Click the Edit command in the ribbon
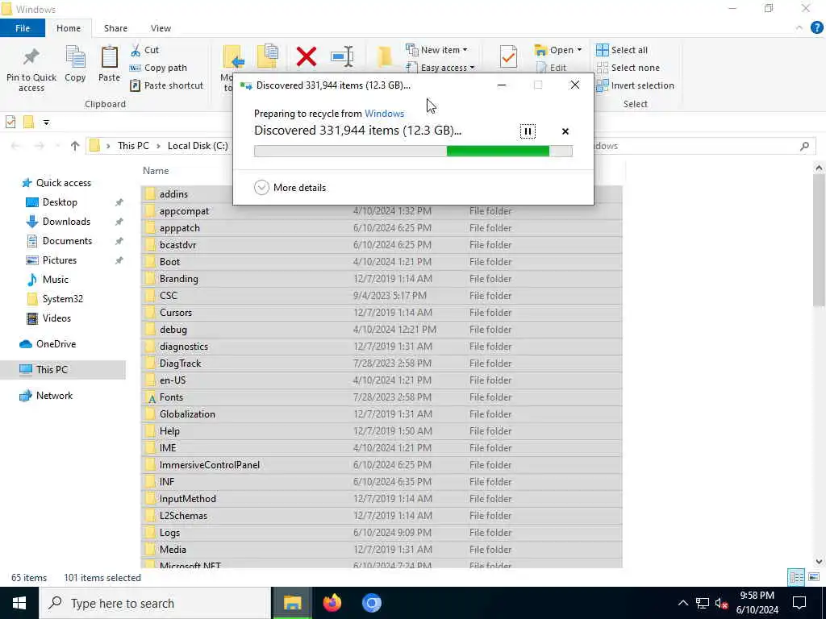 [551, 68]
